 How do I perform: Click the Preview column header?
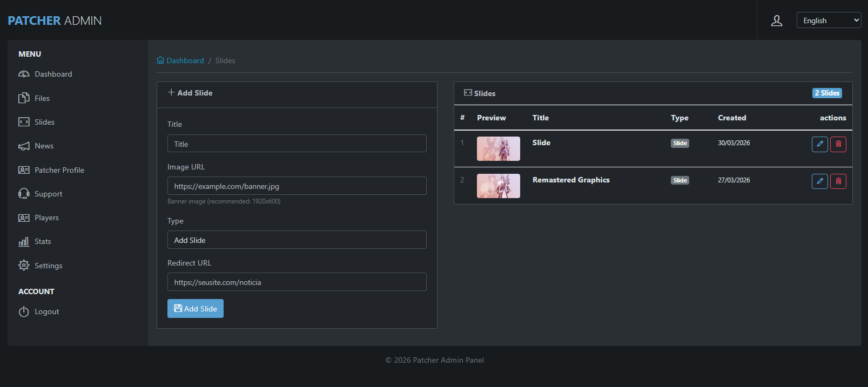(492, 118)
